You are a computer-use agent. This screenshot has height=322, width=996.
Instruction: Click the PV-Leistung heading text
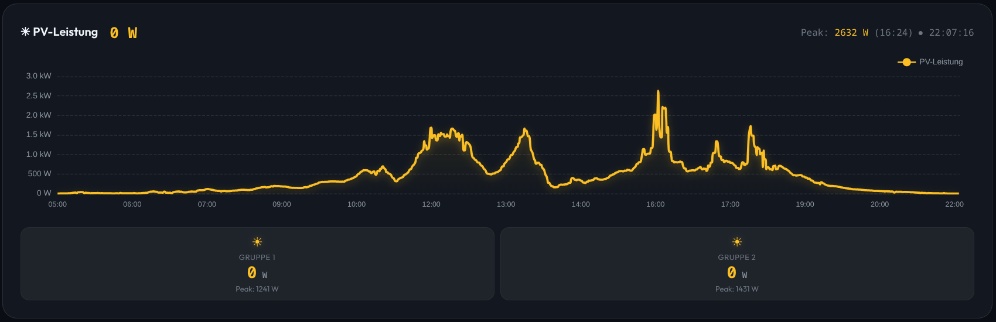(65, 32)
